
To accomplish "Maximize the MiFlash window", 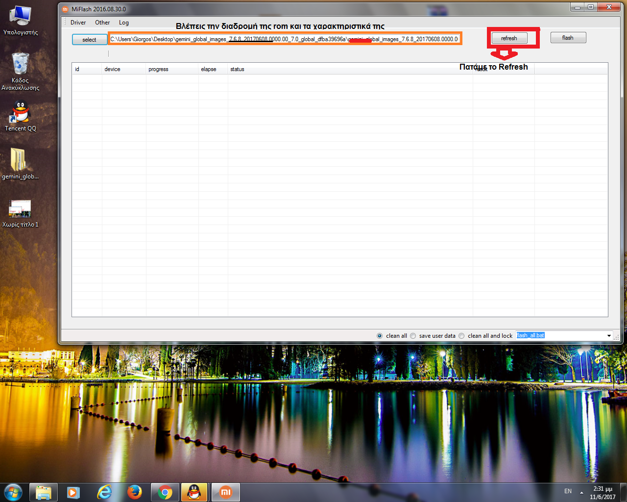I will coord(591,7).
